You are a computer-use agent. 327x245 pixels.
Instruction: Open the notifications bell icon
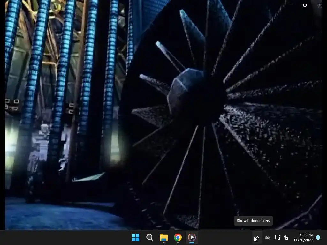click(x=318, y=237)
